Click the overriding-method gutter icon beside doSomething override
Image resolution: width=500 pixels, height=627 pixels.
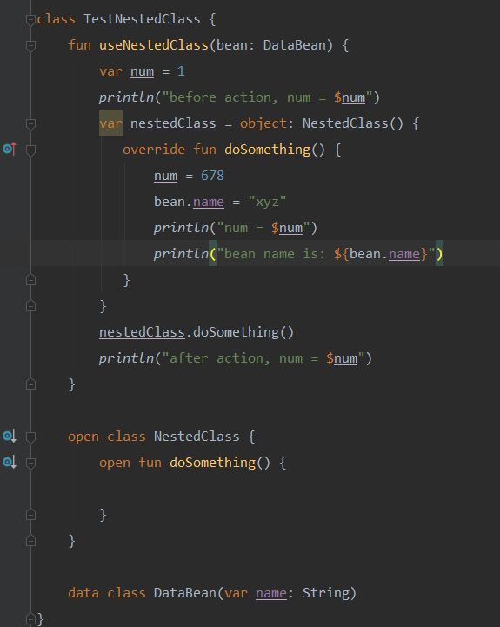pos(10,150)
